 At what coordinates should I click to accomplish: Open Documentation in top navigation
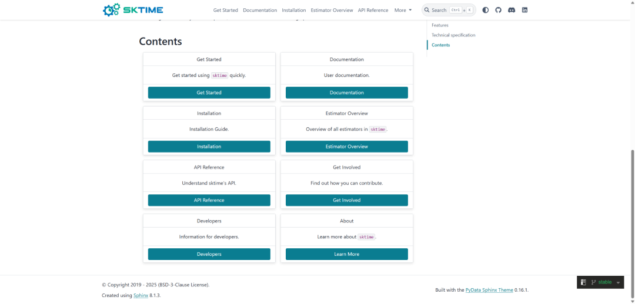(260, 10)
